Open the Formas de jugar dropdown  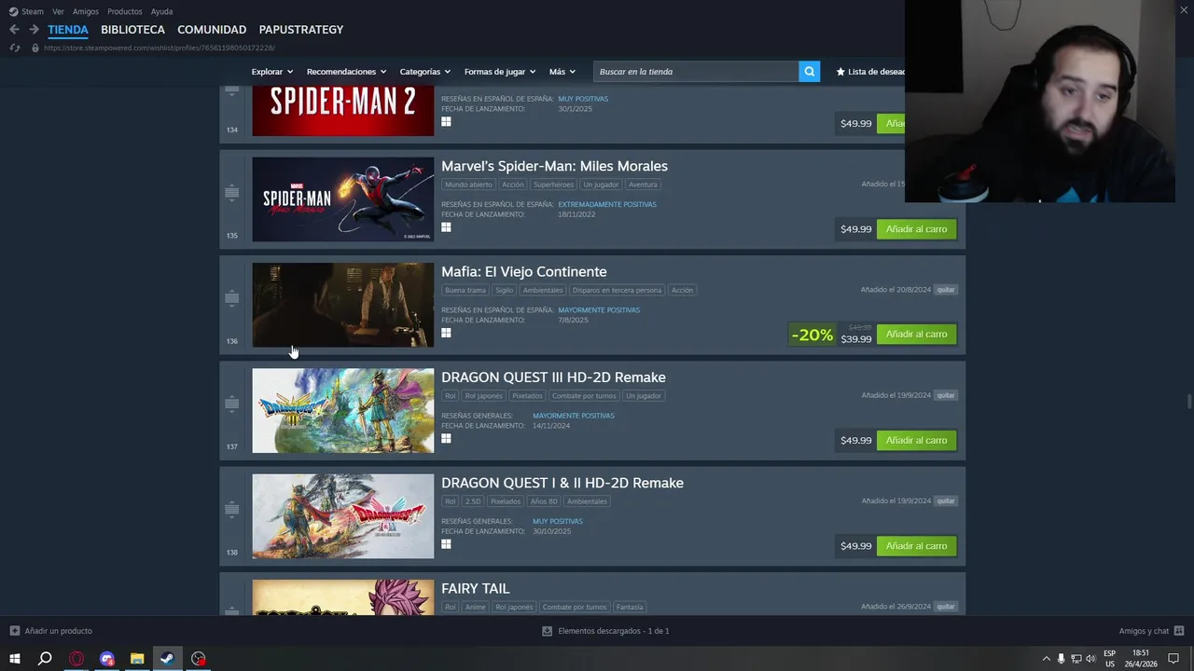500,72
